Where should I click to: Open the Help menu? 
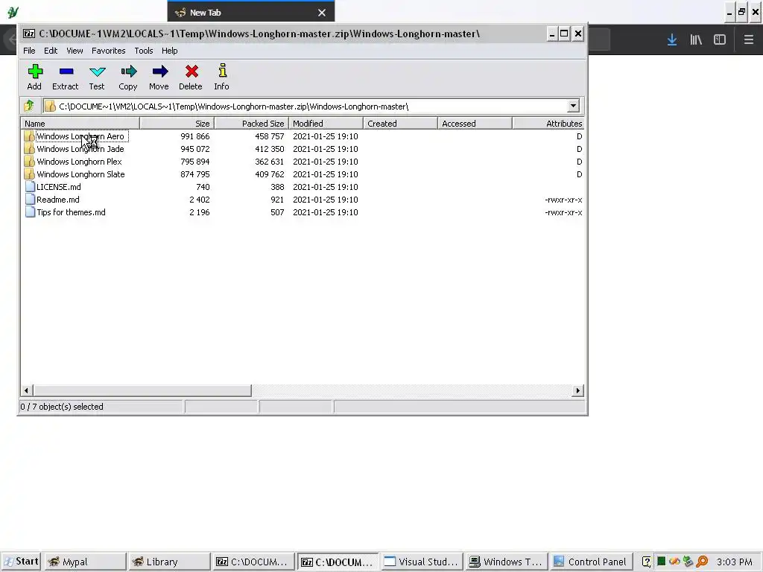[x=169, y=51]
